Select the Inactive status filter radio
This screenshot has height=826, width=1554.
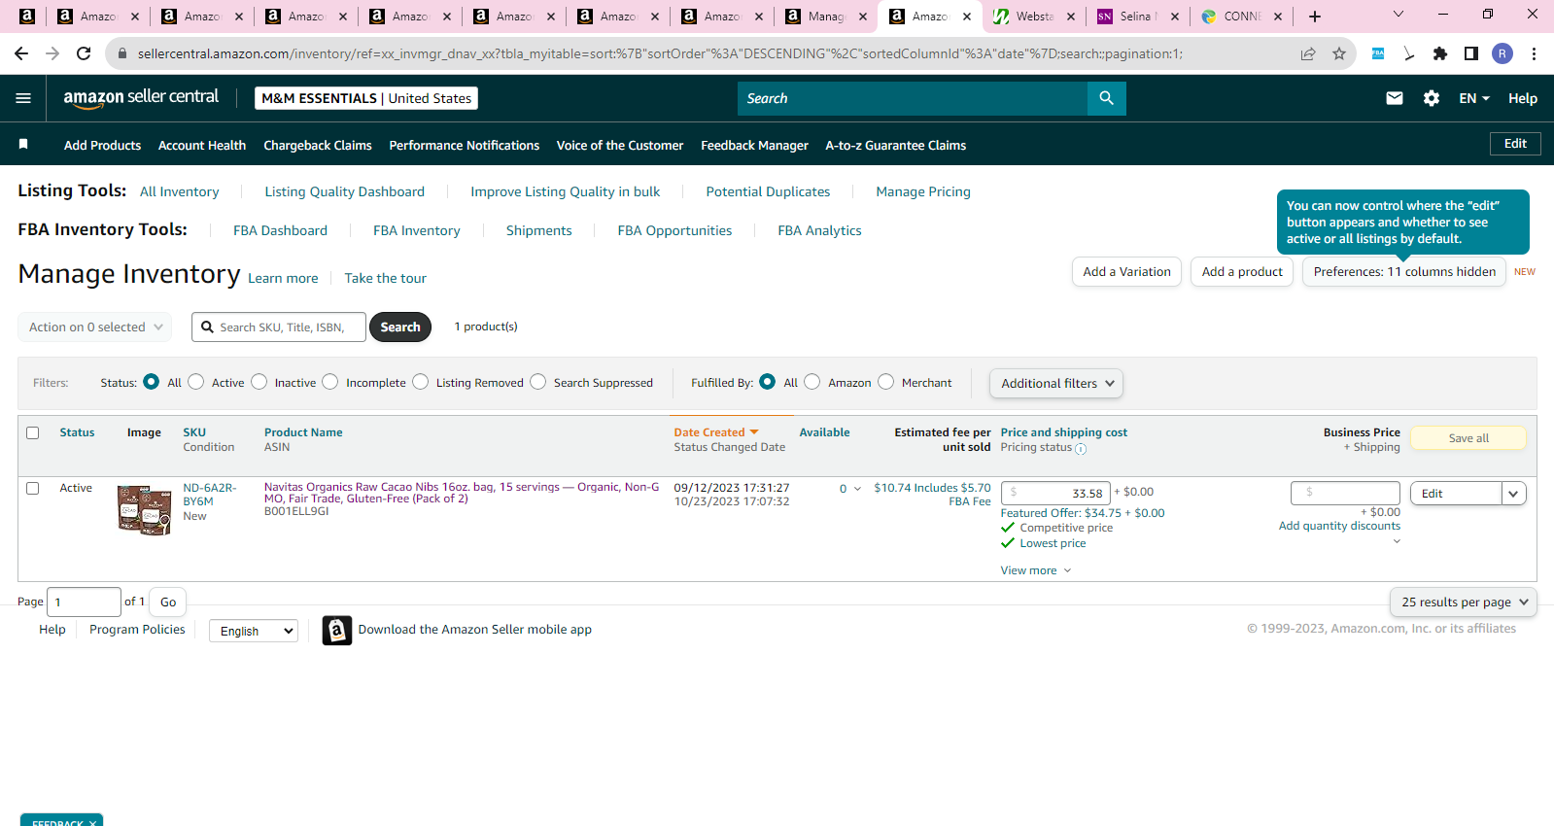pyautogui.click(x=259, y=382)
